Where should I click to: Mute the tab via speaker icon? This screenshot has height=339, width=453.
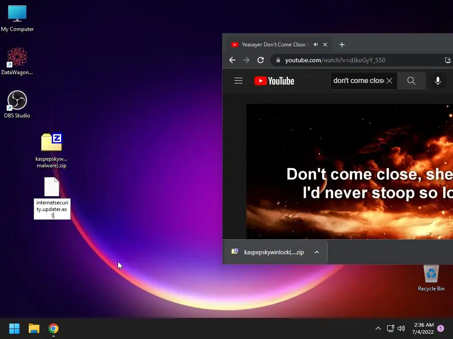click(316, 45)
